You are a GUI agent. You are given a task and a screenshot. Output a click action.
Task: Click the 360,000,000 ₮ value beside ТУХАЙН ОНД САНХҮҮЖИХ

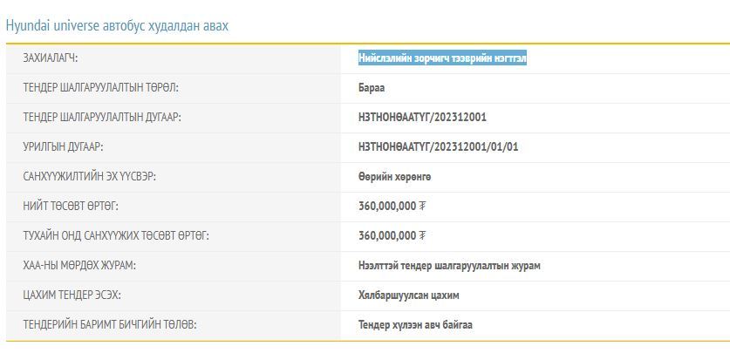392,236
